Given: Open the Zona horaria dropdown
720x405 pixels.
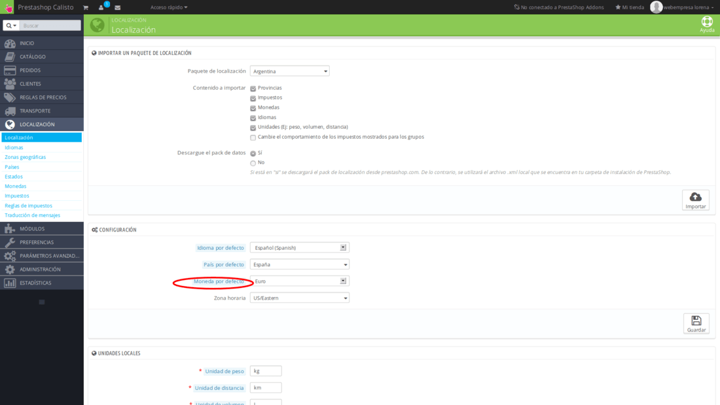Looking at the screenshot, I should pos(299,298).
